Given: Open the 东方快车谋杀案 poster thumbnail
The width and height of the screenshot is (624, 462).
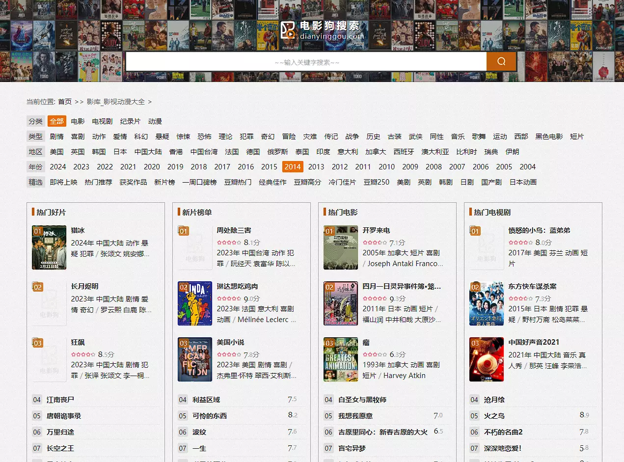Looking at the screenshot, I should (x=486, y=303).
